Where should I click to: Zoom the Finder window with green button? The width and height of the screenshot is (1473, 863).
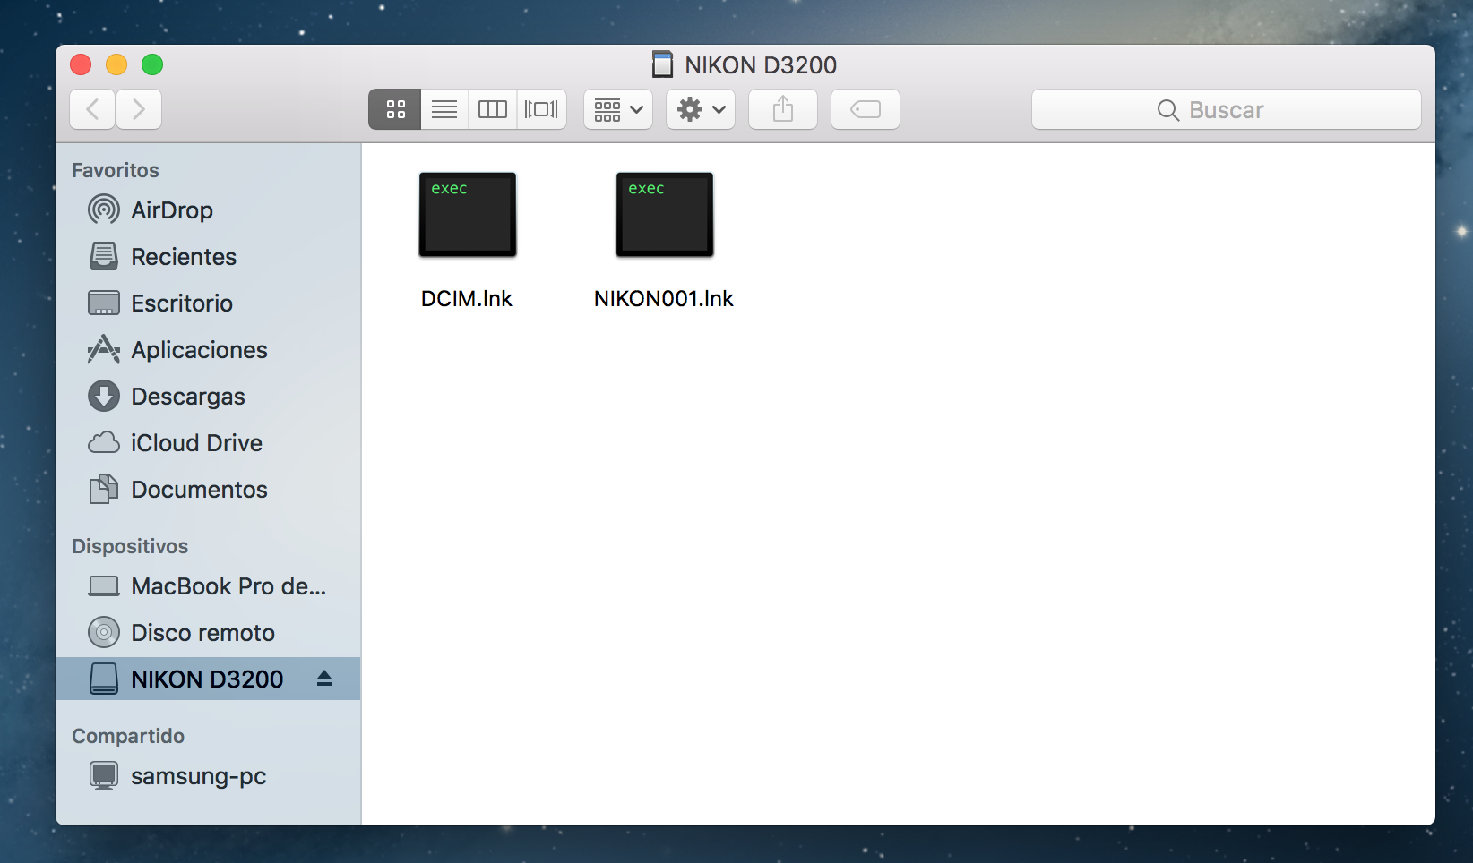point(152,64)
